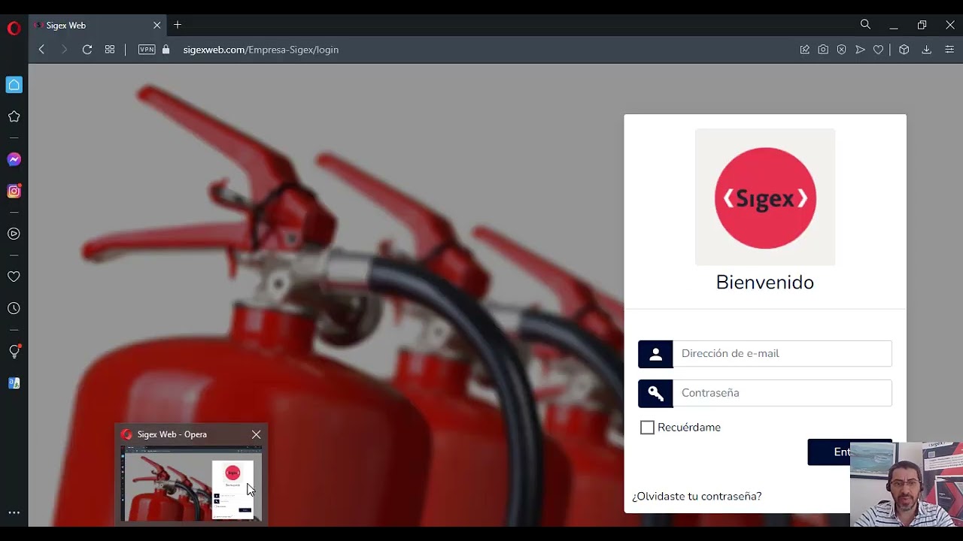Open Opera sidebar home icon
This screenshot has width=963, height=541.
click(x=14, y=85)
